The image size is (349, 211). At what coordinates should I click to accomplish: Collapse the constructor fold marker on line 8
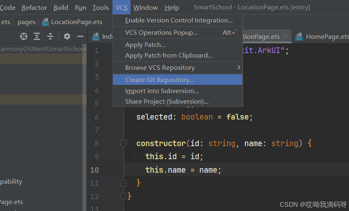coord(124,143)
